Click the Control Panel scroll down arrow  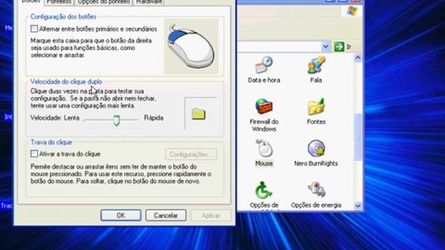pyautogui.click(x=358, y=206)
